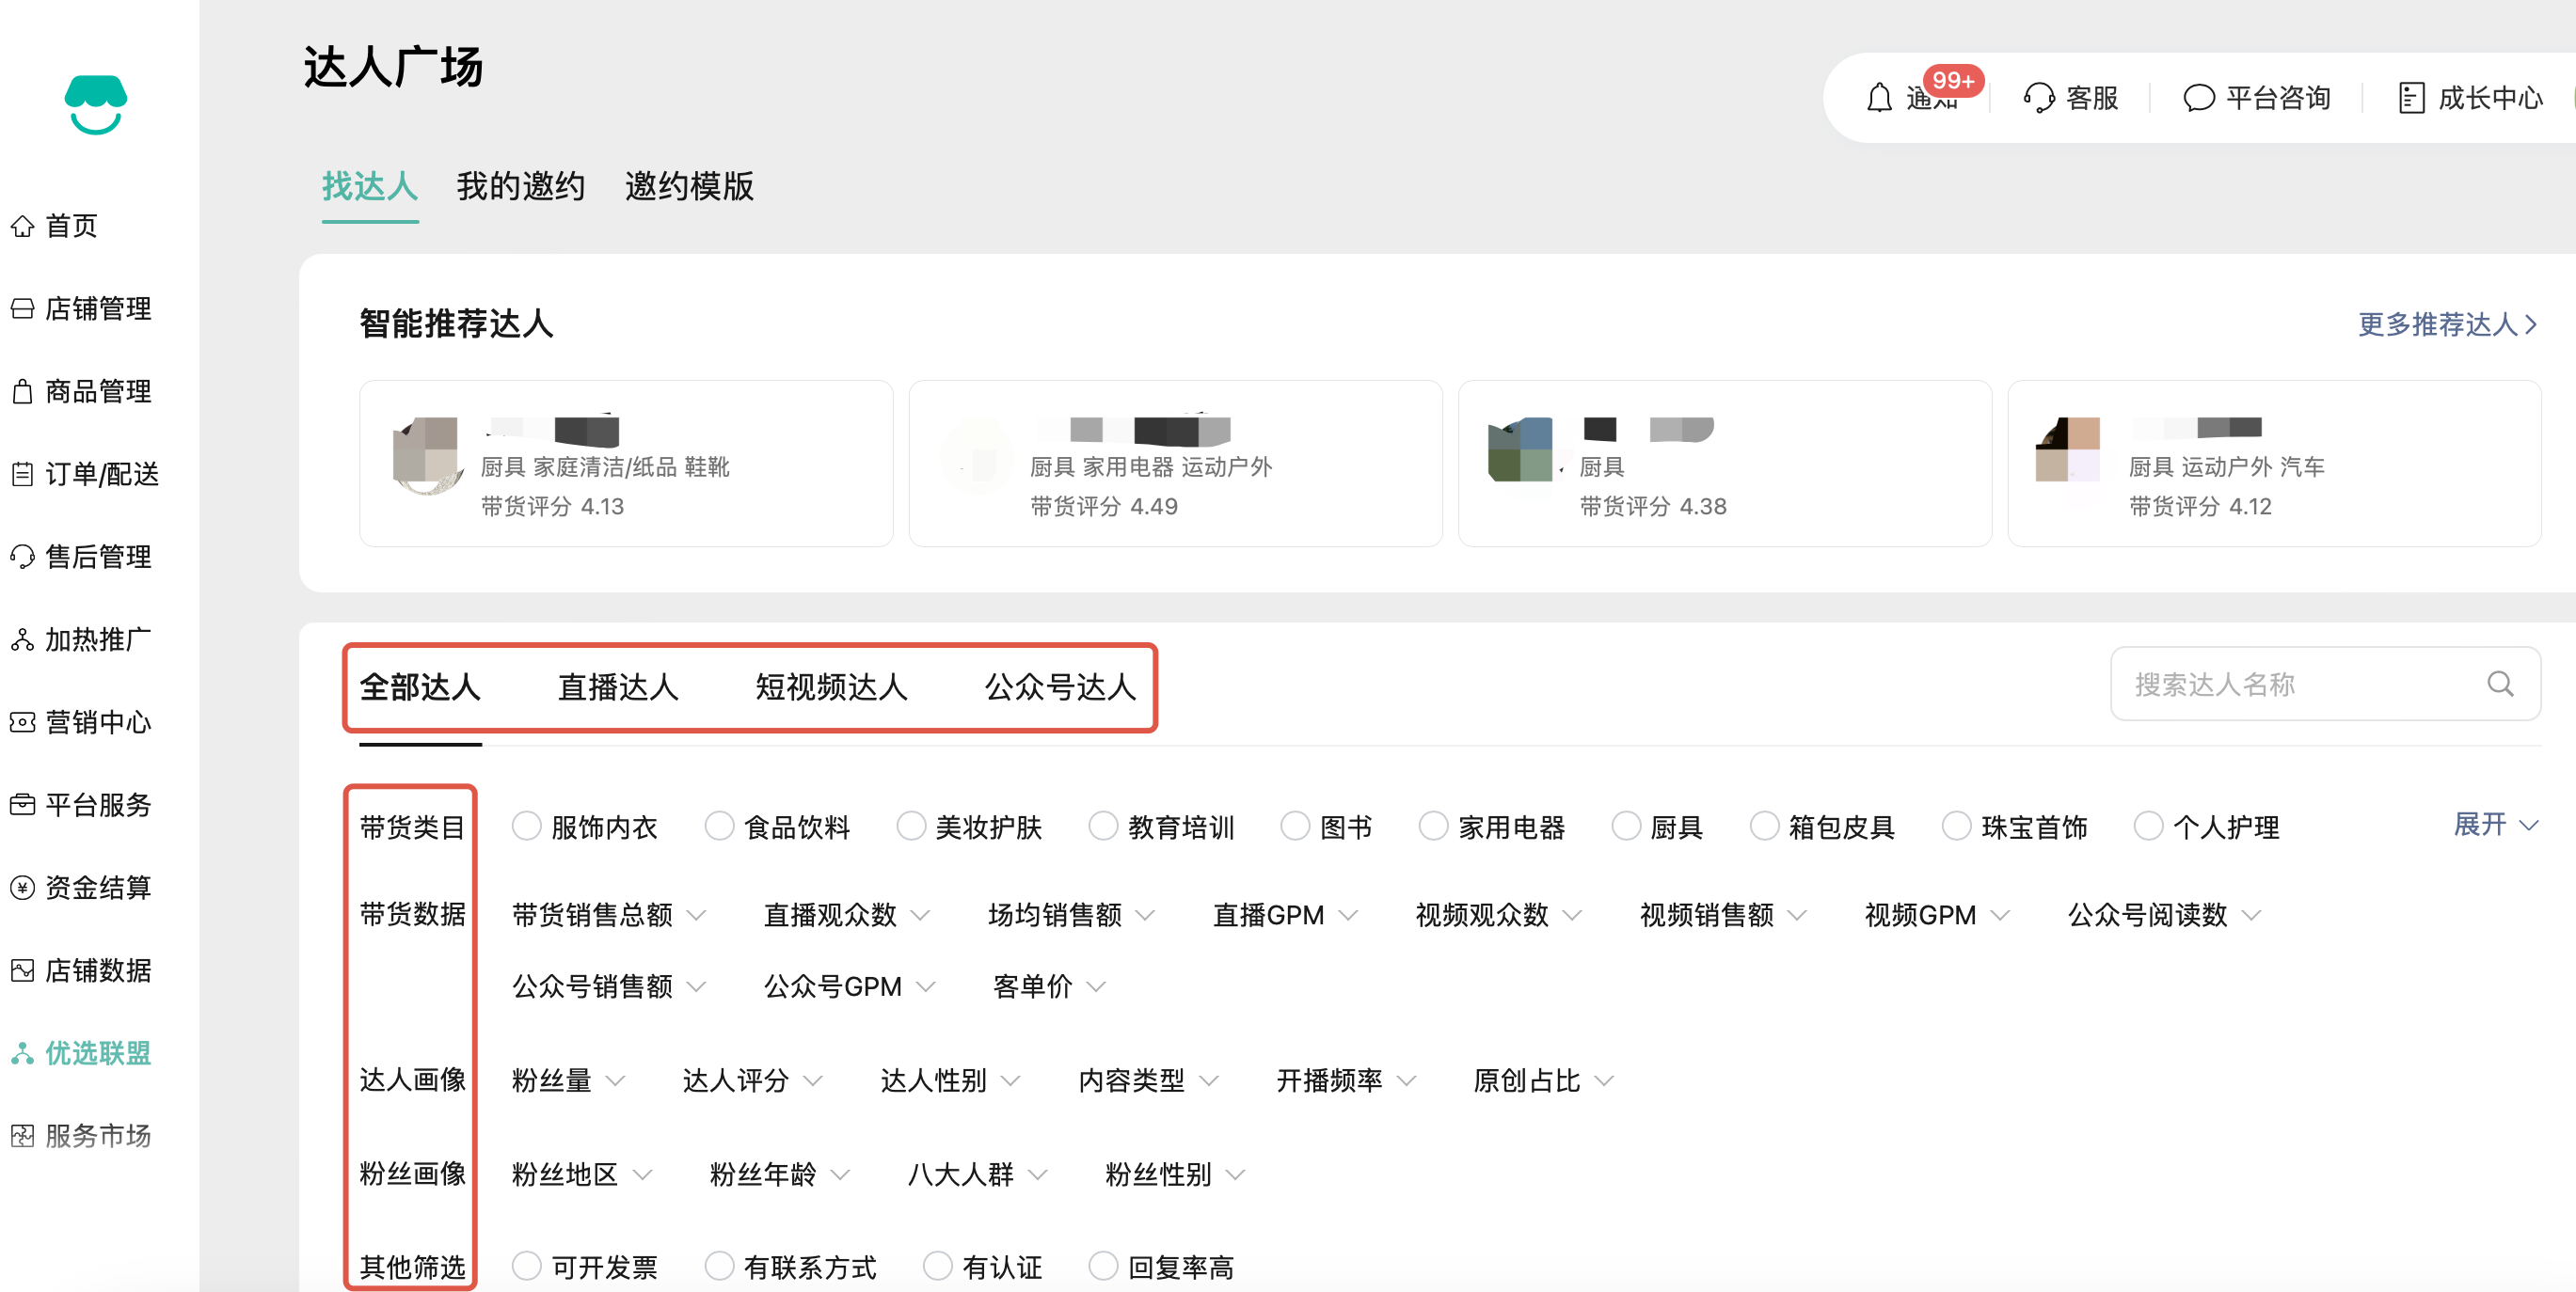The image size is (2576, 1292).
Task: Select the 直播达人 tab
Action: (x=617, y=686)
